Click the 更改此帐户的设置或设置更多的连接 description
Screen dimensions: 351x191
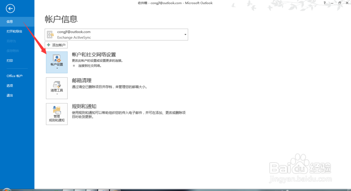[97, 61]
